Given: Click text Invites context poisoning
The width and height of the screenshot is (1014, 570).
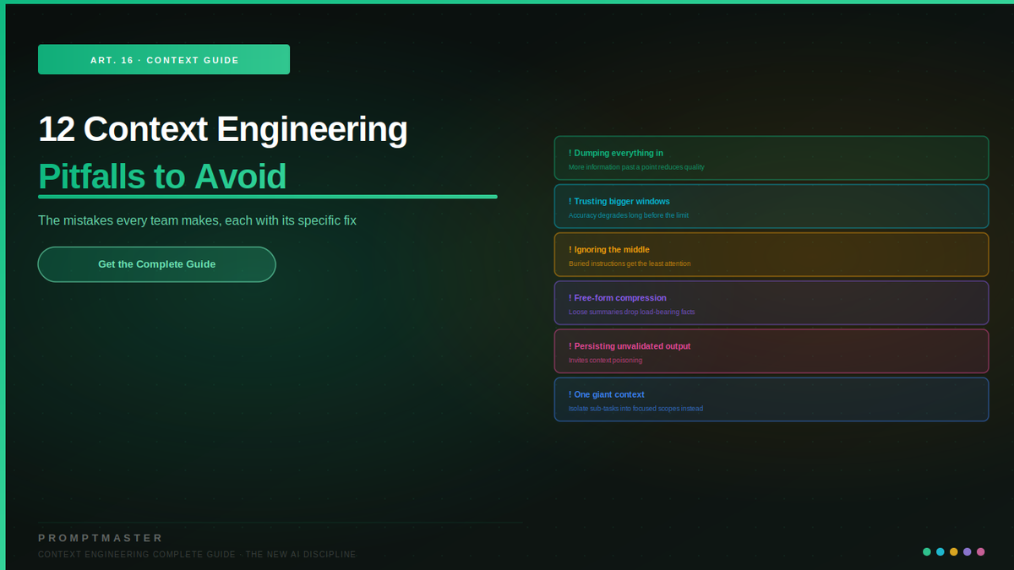Looking at the screenshot, I should click(605, 360).
